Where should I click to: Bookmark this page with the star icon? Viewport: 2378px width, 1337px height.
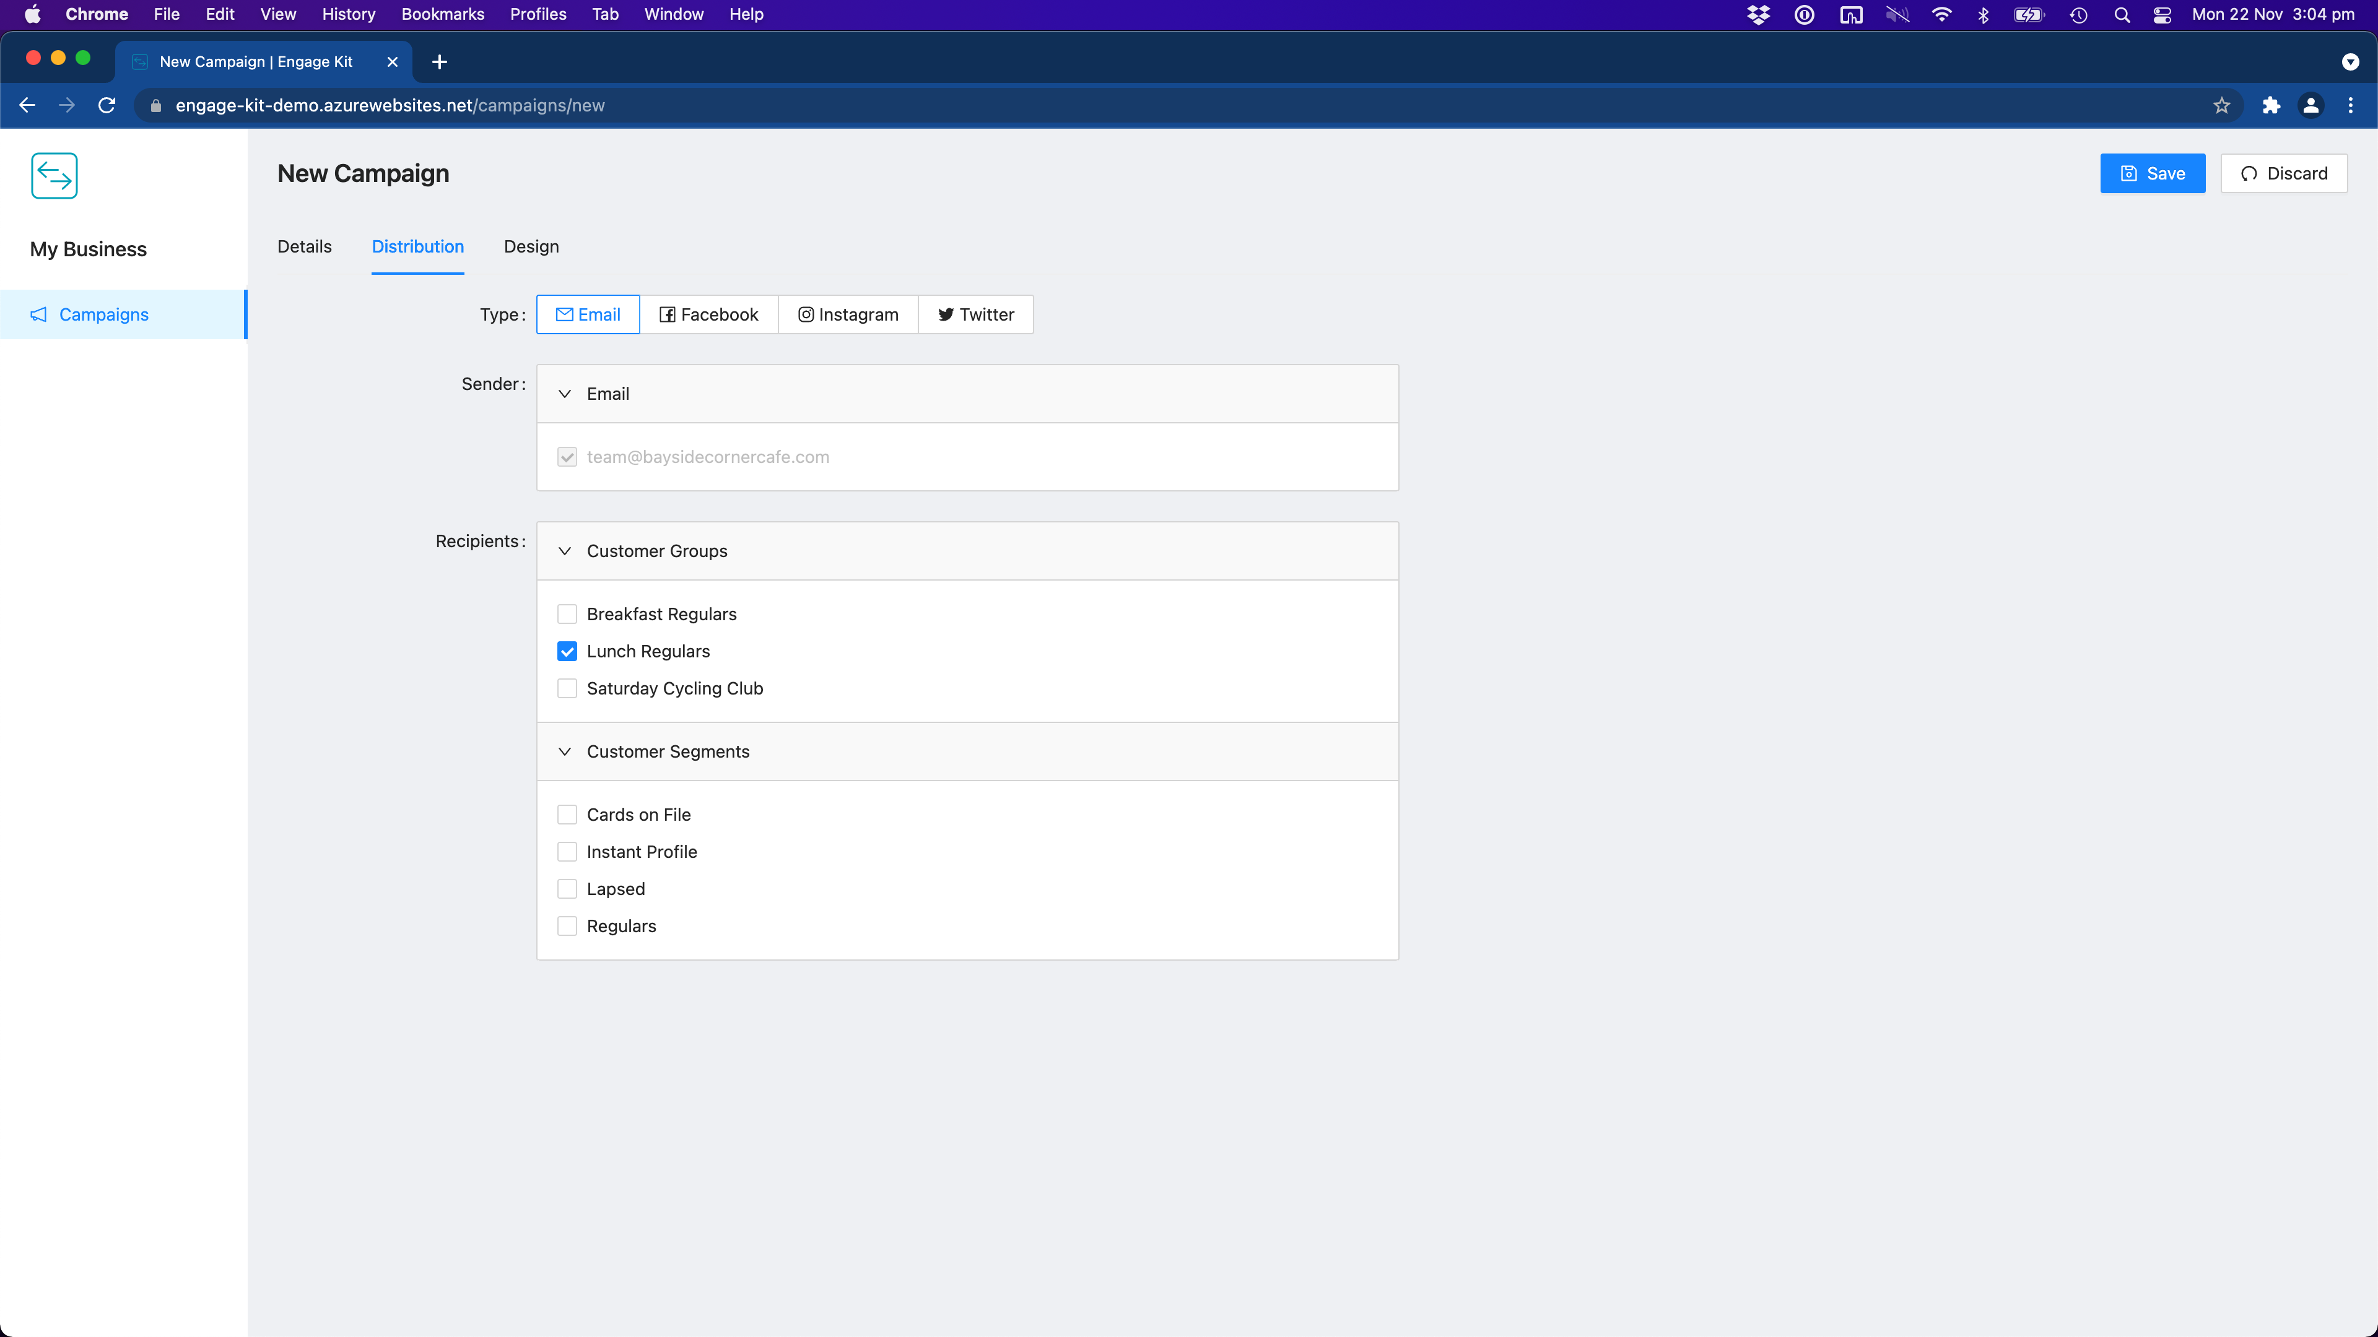pos(2221,105)
